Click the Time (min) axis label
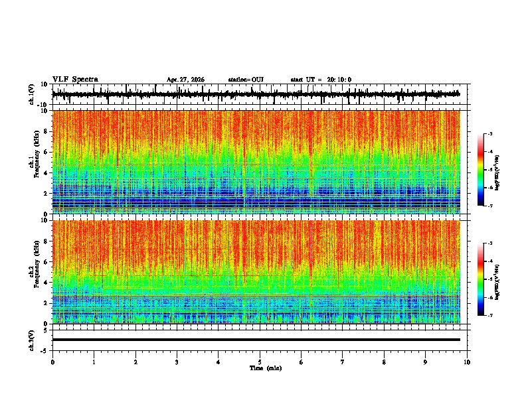This screenshot has height=406, width=526. pyautogui.click(x=266, y=368)
